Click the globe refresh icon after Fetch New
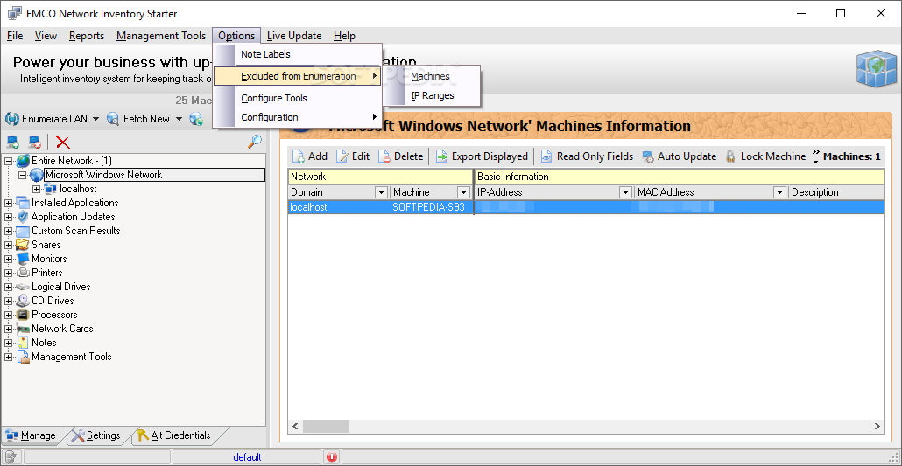The height and width of the screenshot is (466, 902). (196, 119)
